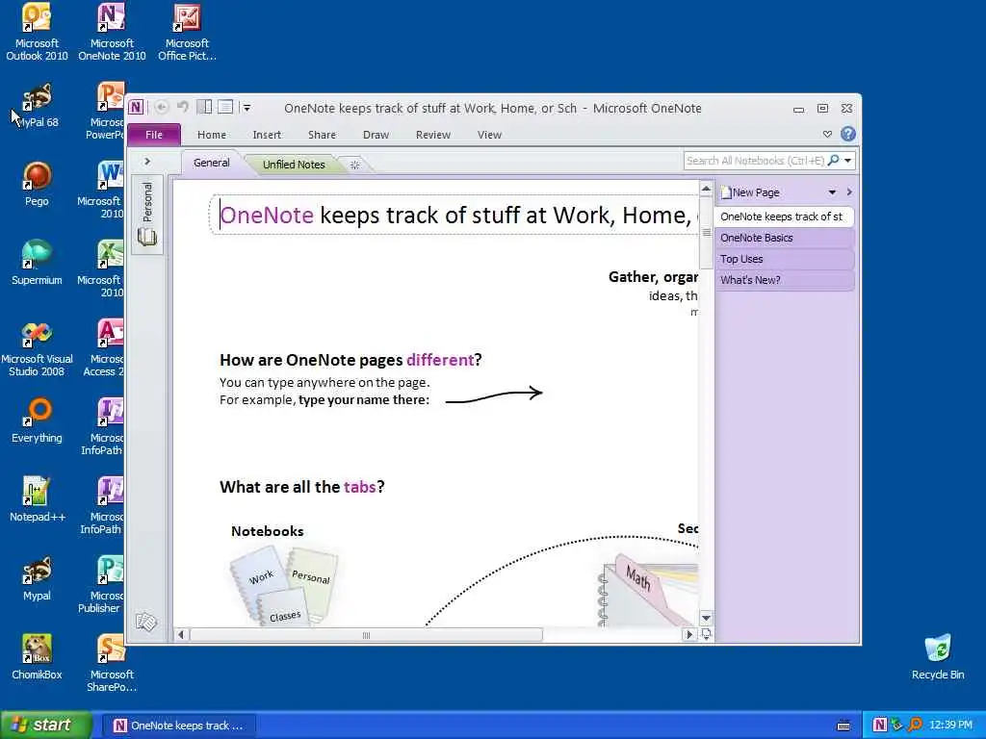Launch Mypal desktop icon
Viewport: 986px width, 739px height.
(37, 578)
